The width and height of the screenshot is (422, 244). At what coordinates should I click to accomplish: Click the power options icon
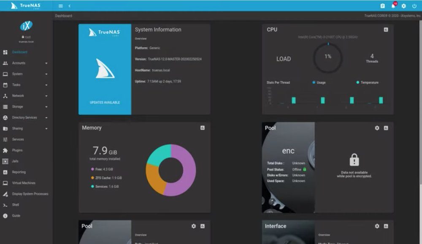[x=414, y=6]
